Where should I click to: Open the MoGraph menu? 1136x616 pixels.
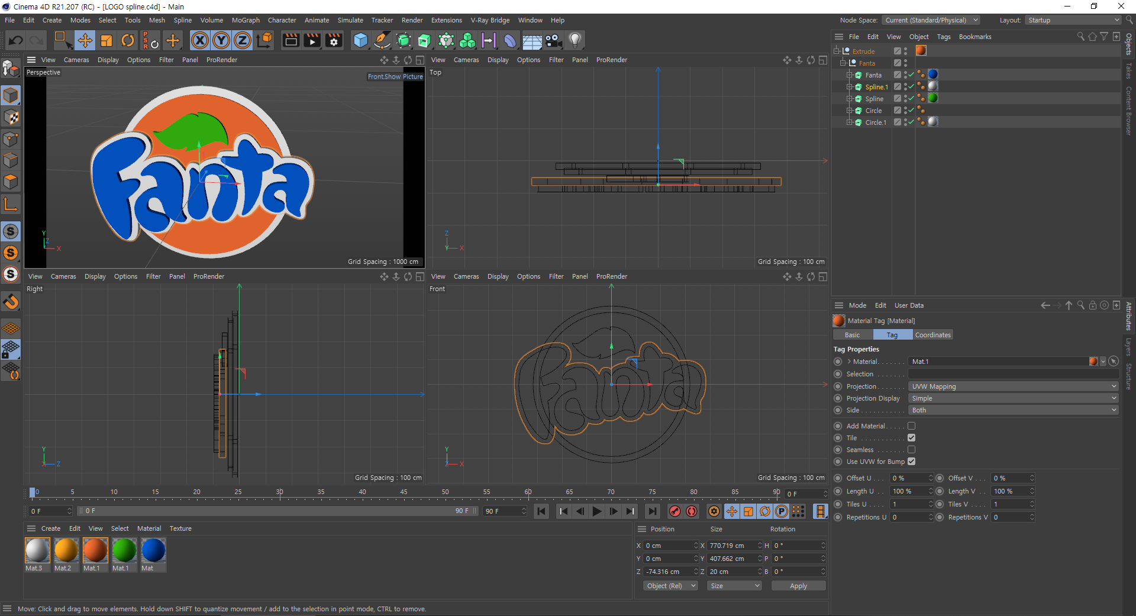(246, 20)
